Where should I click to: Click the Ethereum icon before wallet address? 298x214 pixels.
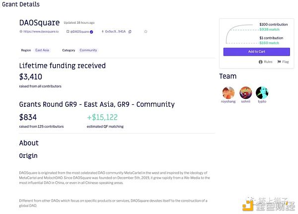coord(103,32)
